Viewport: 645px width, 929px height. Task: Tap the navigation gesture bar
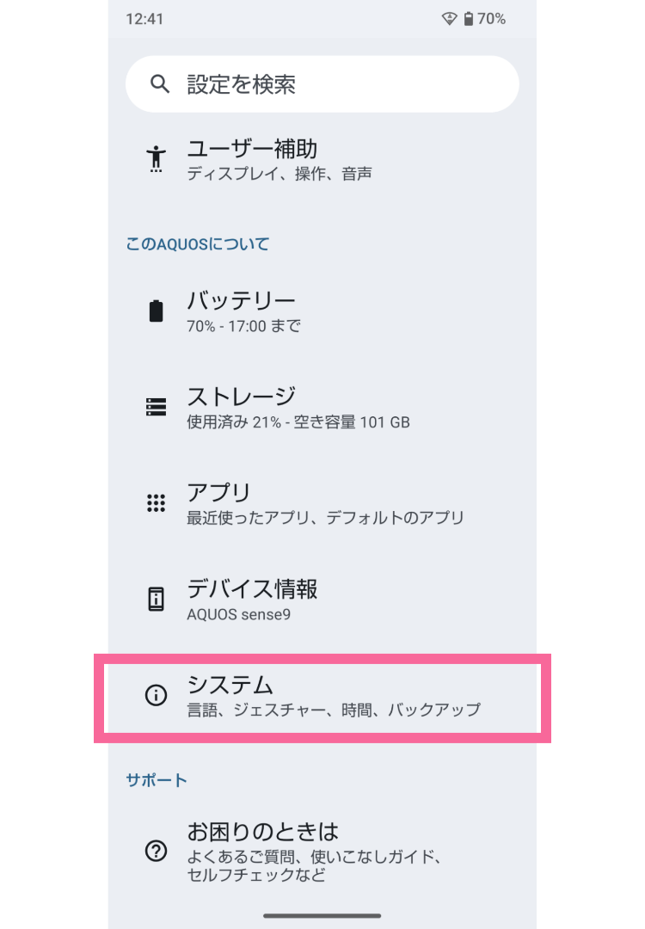pyautogui.click(x=322, y=916)
